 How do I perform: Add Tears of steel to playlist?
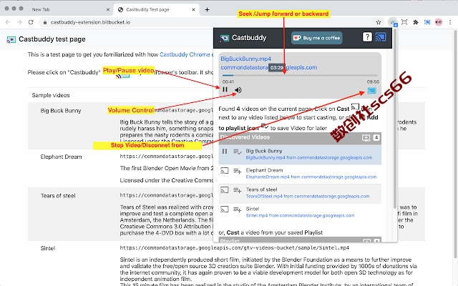tap(237, 190)
